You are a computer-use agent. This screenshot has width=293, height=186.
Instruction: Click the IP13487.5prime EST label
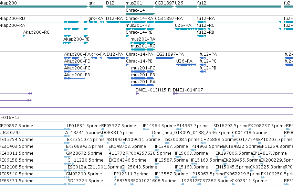click(x=171, y=147)
